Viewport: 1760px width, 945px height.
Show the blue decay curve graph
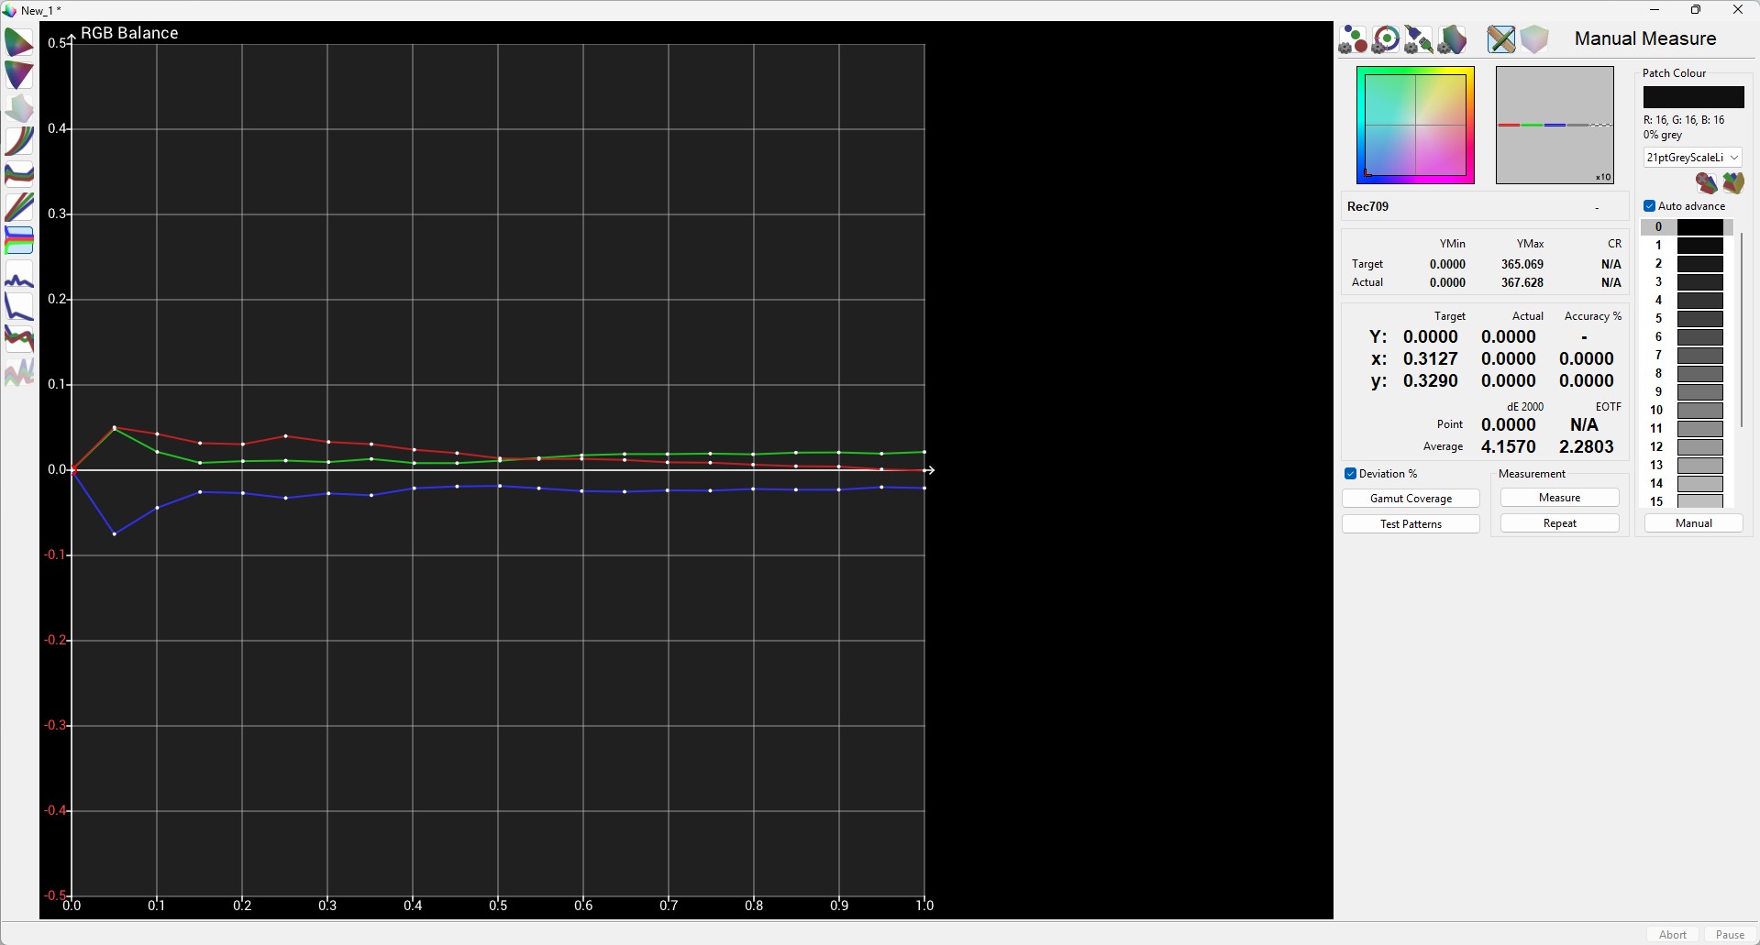pos(18,306)
